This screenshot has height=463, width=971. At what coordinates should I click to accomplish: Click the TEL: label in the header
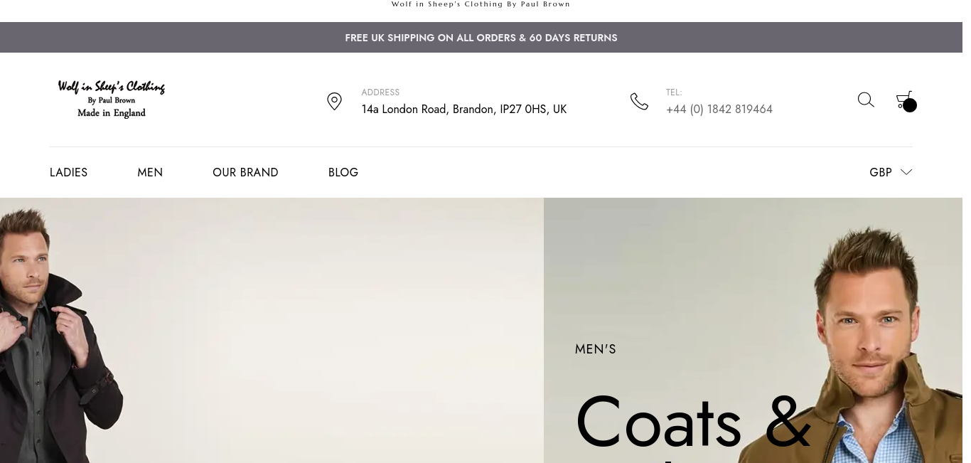pyautogui.click(x=674, y=92)
